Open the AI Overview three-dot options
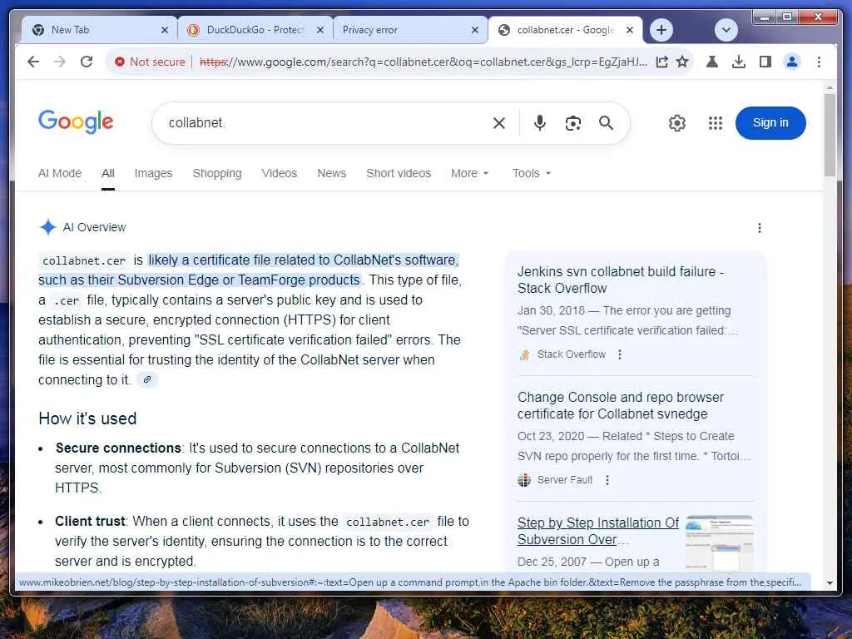The image size is (852, 639). click(x=760, y=228)
